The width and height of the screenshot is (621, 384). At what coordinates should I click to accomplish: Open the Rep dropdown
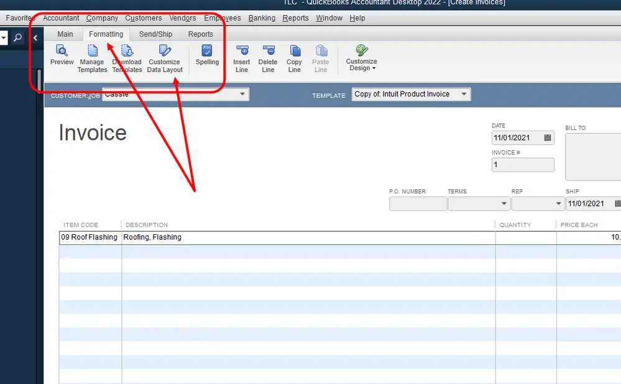[x=558, y=203]
